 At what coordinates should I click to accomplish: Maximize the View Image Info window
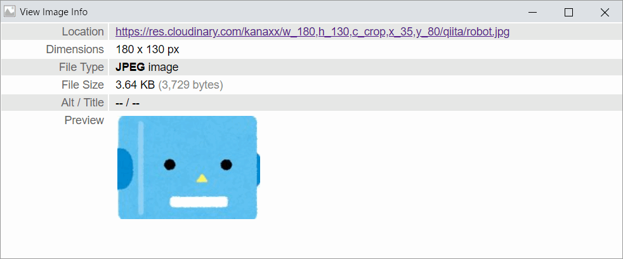pos(568,12)
